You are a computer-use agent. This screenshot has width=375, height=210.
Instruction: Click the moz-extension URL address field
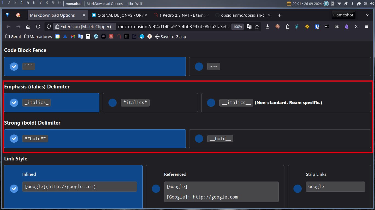(x=174, y=27)
